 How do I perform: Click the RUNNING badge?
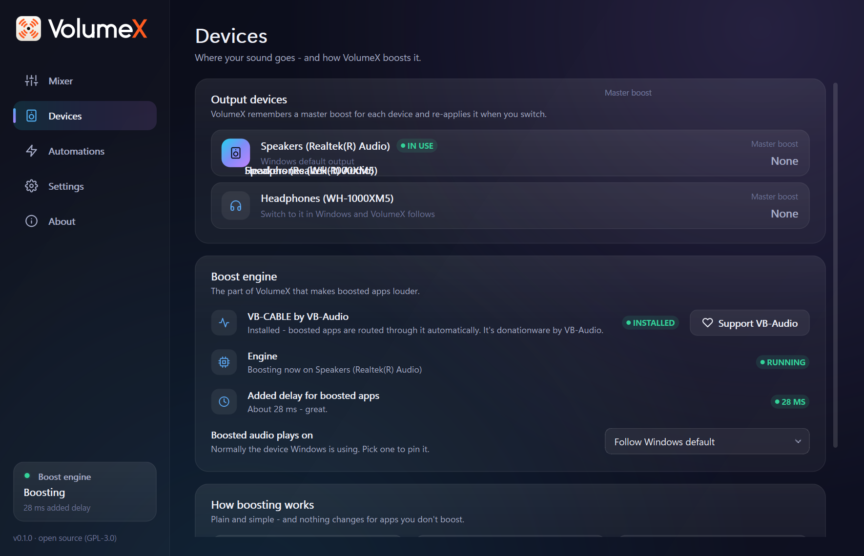pos(782,362)
